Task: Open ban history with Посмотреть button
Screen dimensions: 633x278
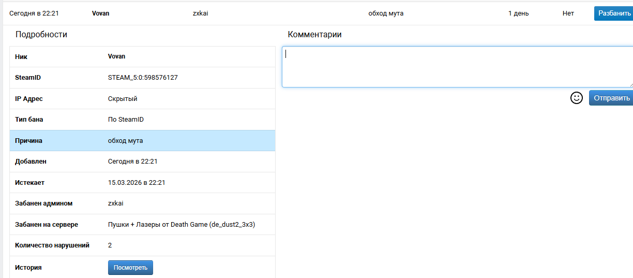Action: (x=130, y=268)
